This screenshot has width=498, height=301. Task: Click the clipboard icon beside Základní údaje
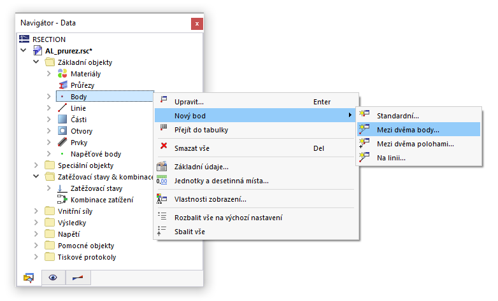pyautogui.click(x=162, y=166)
